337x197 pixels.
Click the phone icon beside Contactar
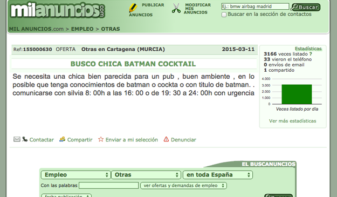25,139
